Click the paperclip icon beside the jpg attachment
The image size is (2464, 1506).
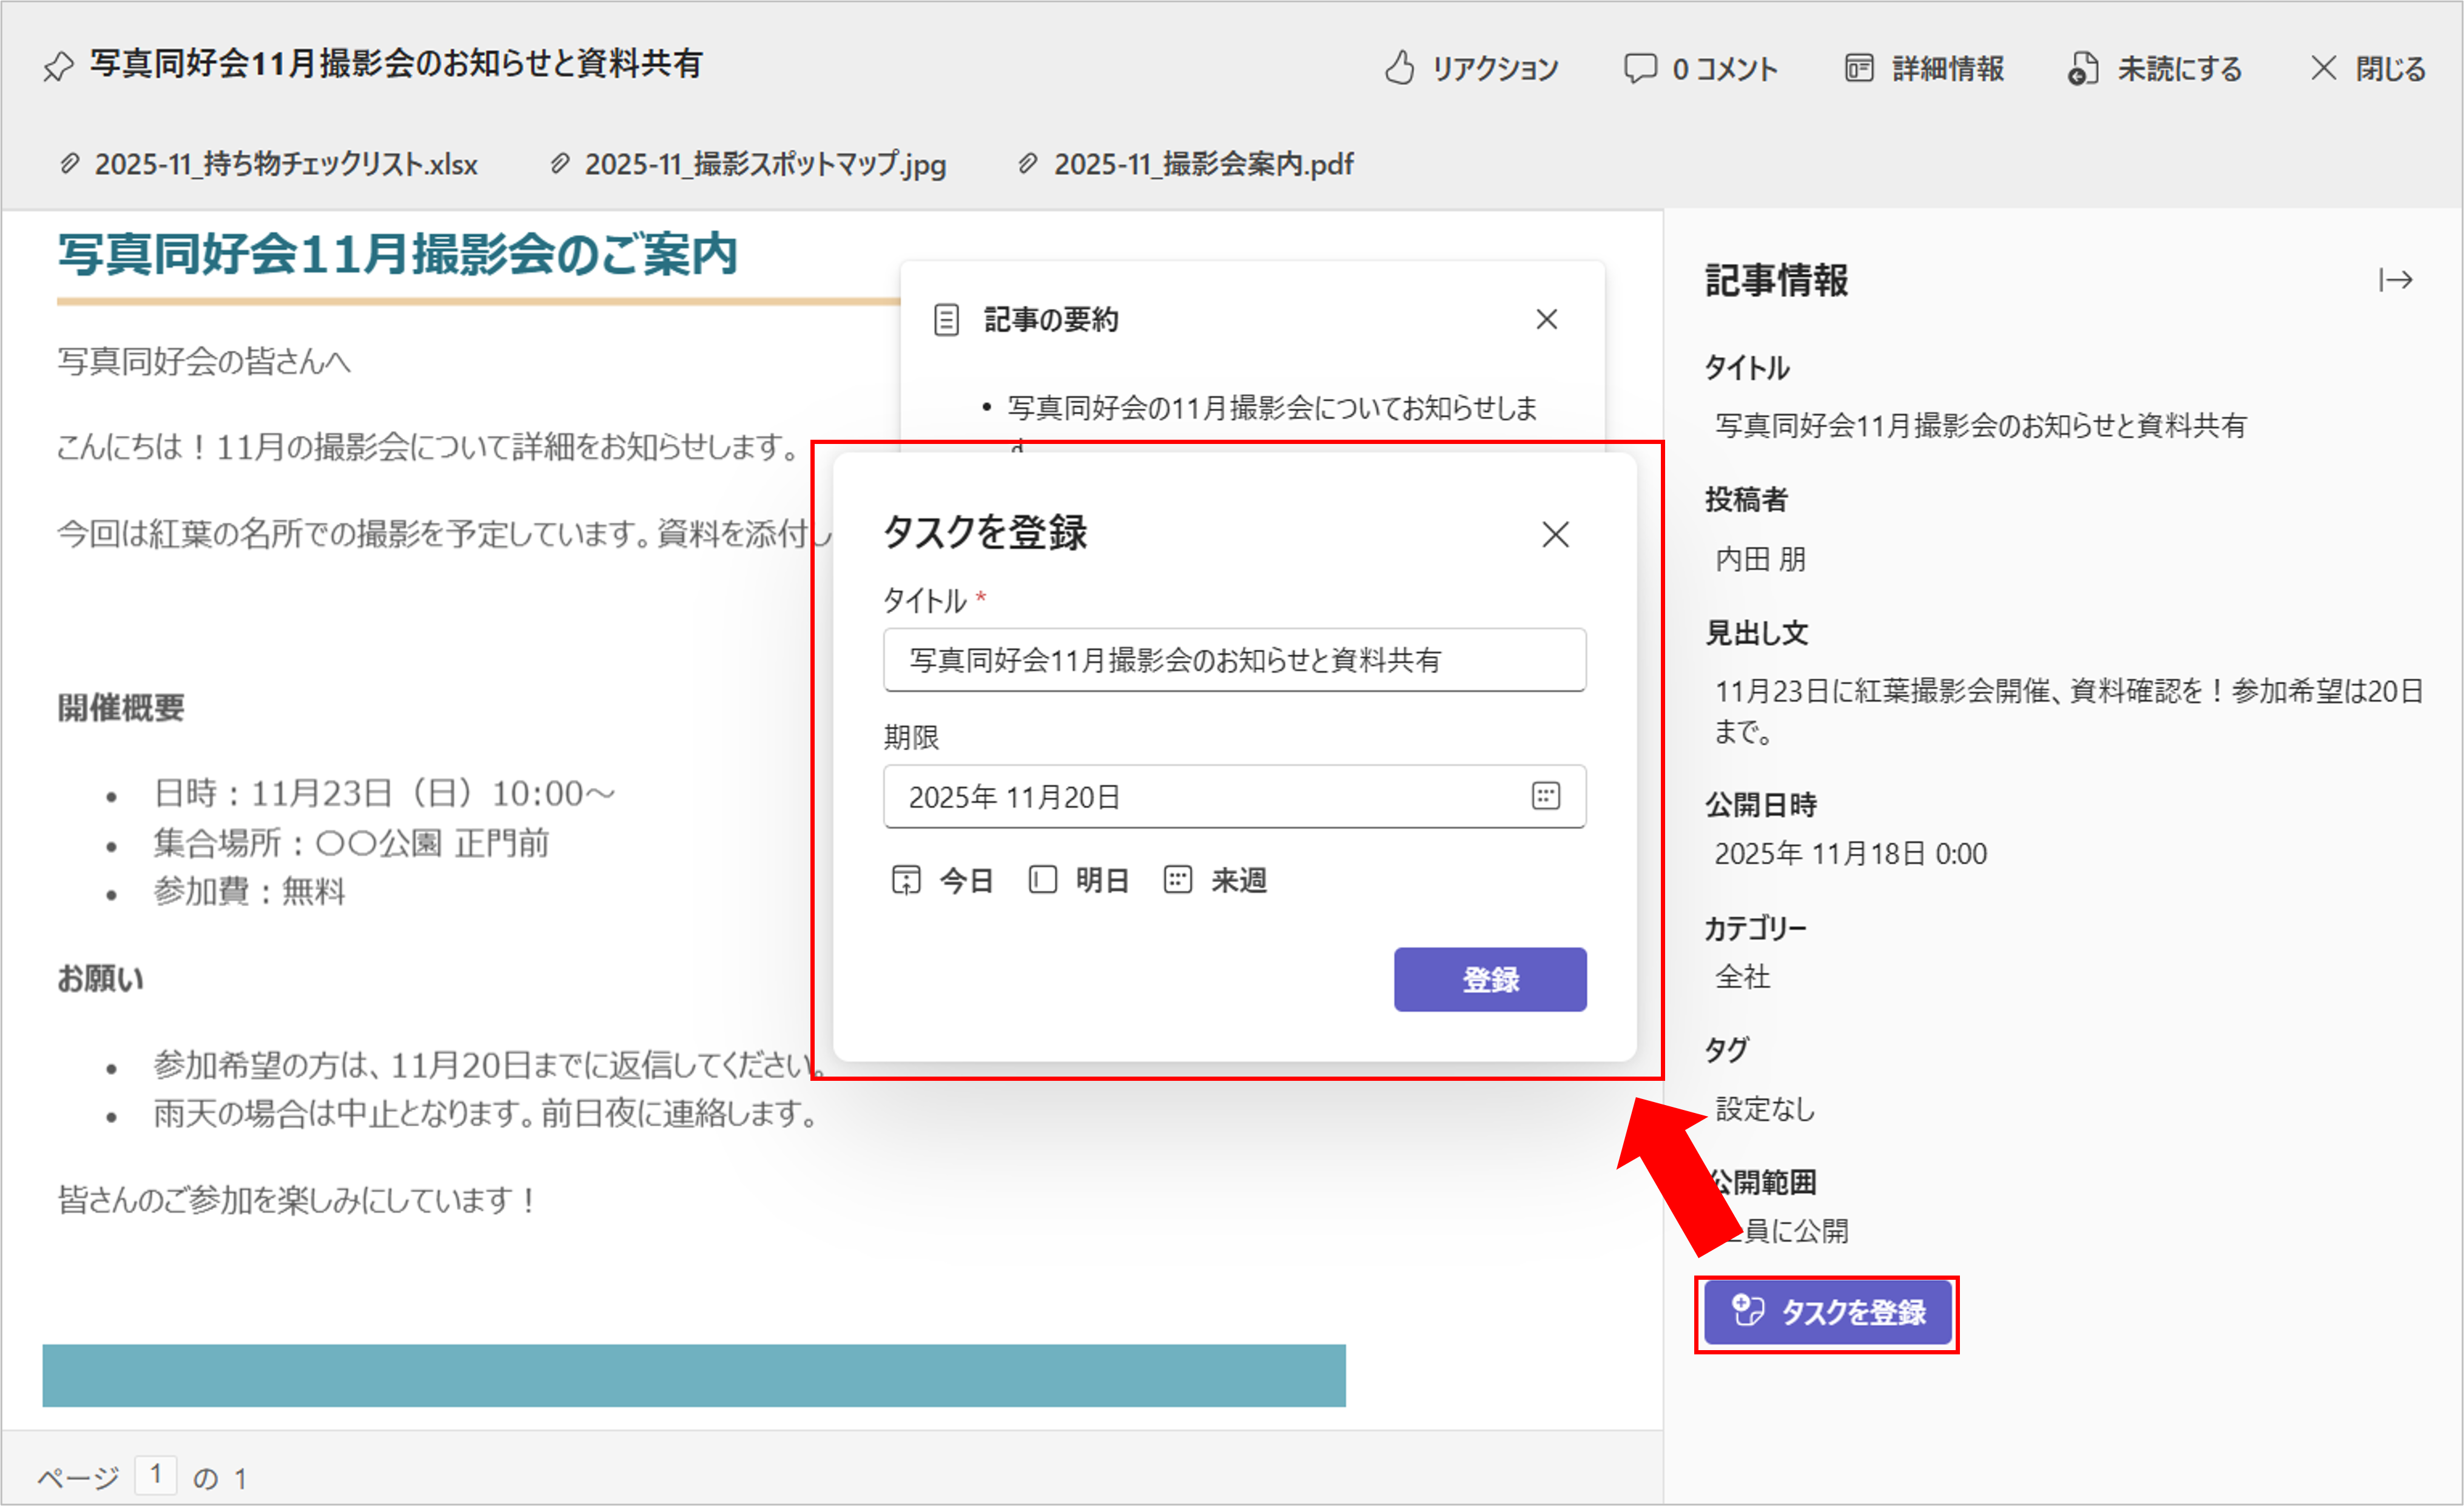point(560,163)
